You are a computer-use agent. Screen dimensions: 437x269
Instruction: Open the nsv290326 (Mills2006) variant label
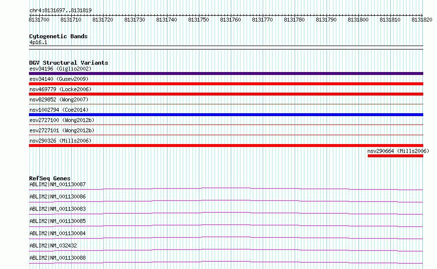click(x=60, y=141)
